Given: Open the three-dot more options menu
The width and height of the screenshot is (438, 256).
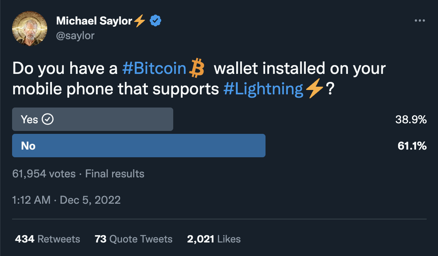Looking at the screenshot, I should pyautogui.click(x=420, y=21).
